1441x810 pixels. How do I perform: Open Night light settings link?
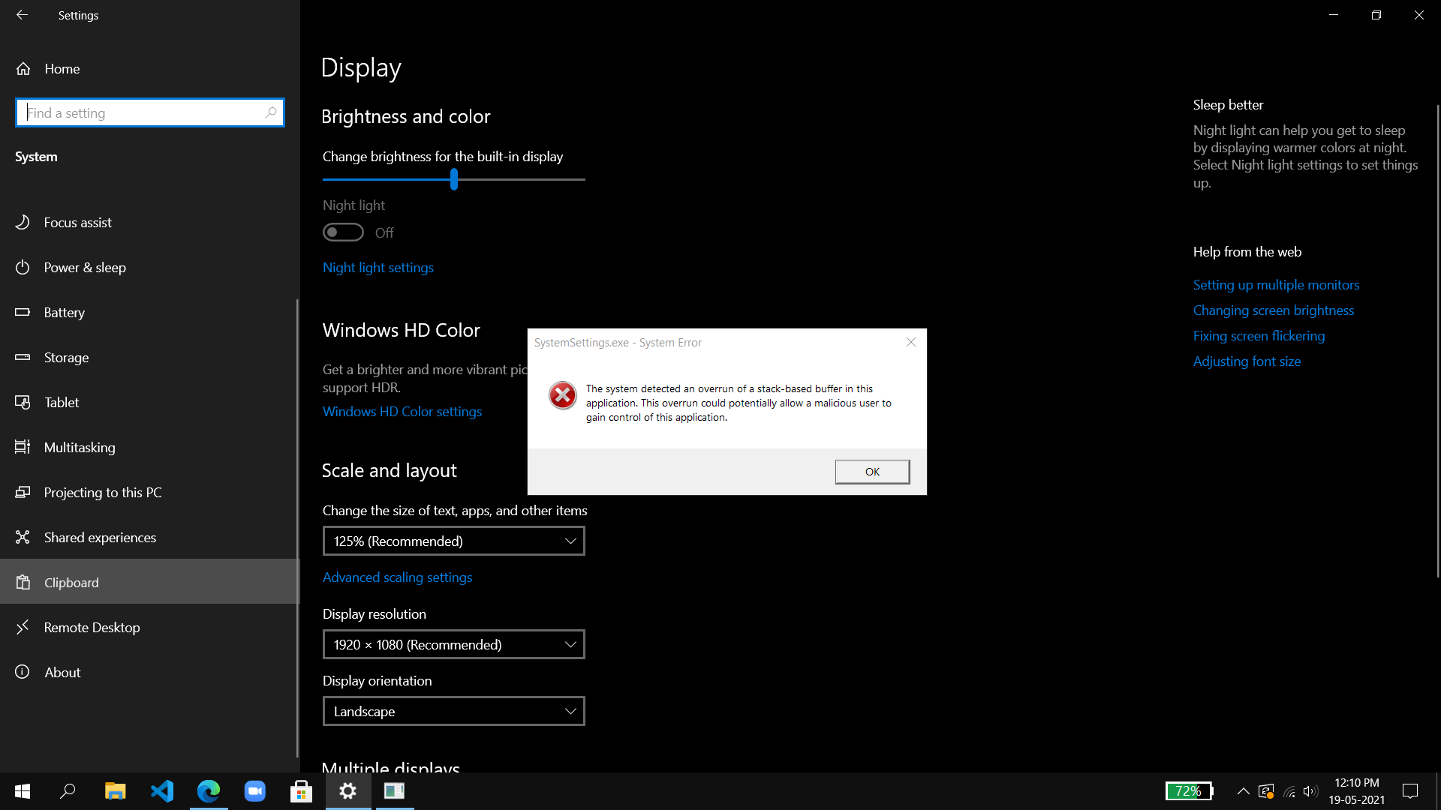378,268
